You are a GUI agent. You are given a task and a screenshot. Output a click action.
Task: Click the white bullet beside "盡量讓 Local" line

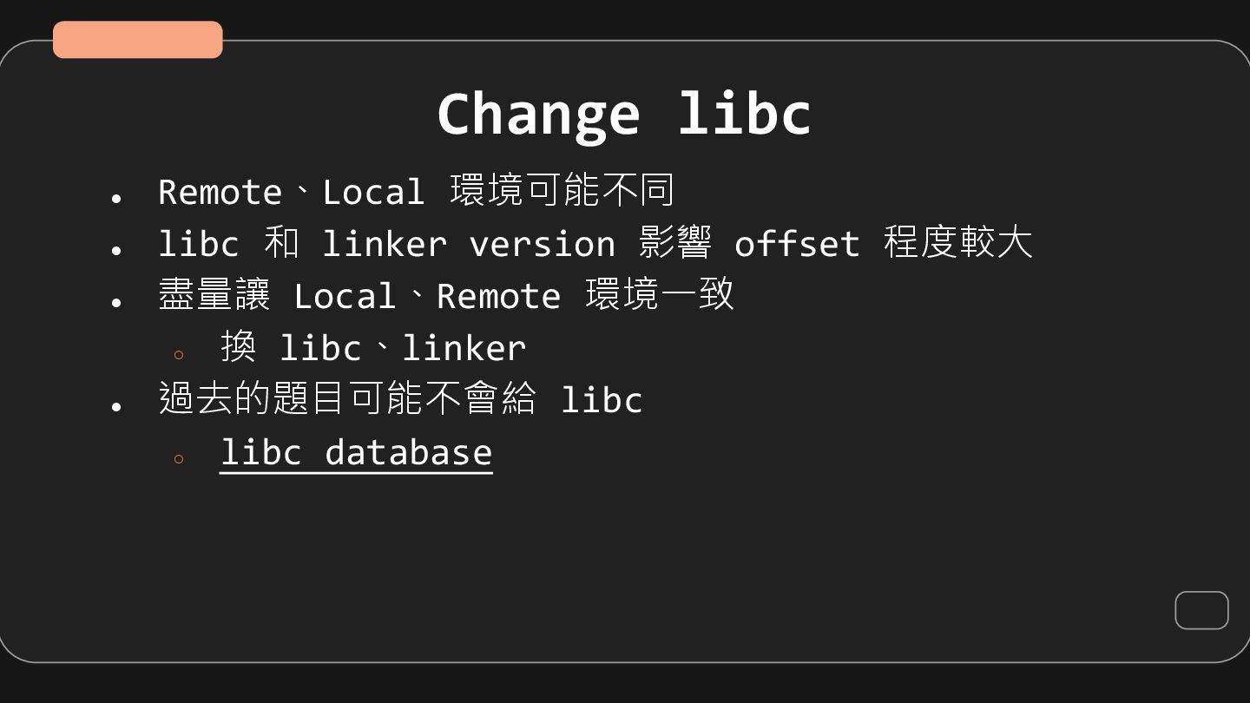pyautogui.click(x=116, y=303)
